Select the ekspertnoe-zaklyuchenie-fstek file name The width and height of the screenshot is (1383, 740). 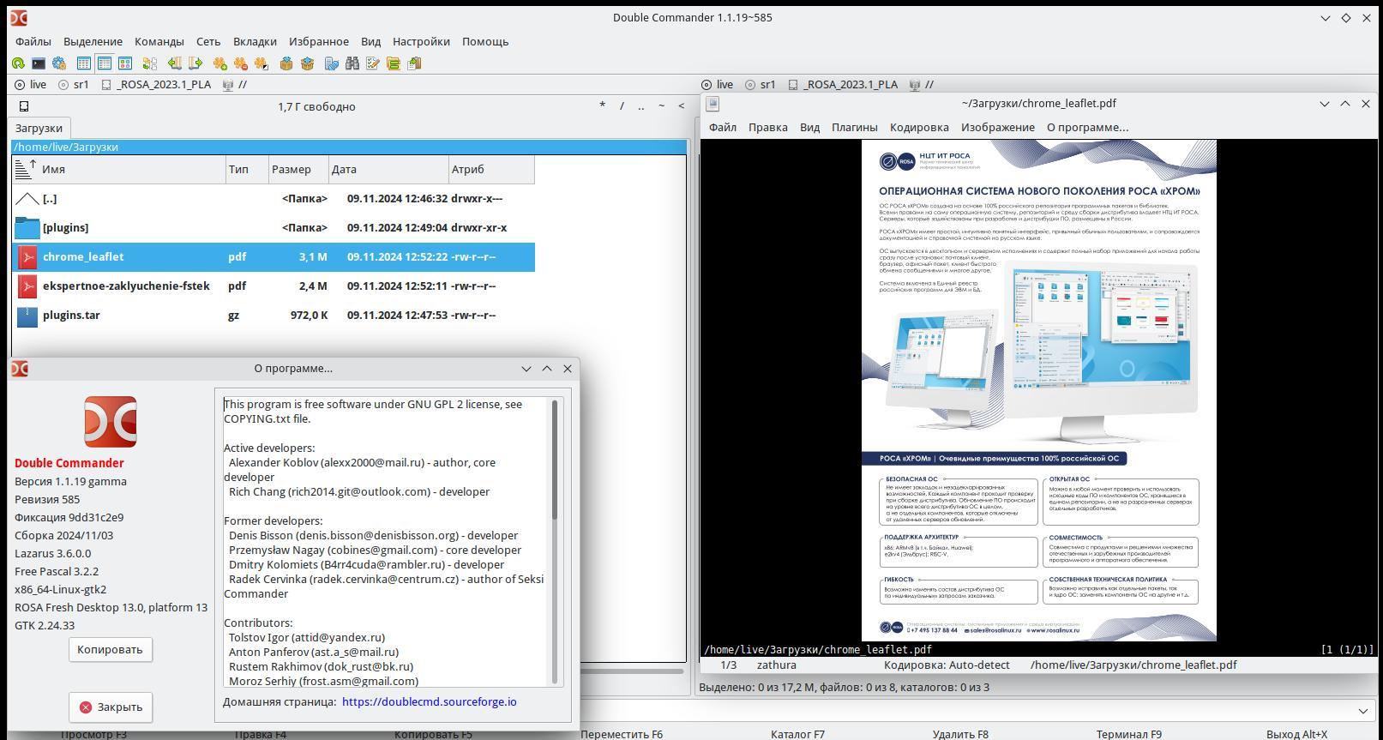(x=126, y=286)
